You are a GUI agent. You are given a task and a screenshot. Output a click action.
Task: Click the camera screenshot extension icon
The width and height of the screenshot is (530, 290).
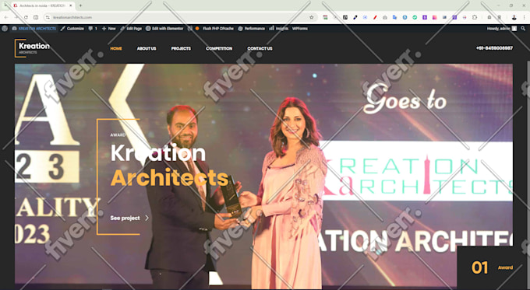click(x=385, y=17)
